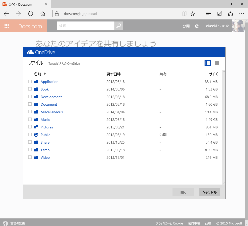Open Docs.com settings gear
Screen dimensions: 248x226
click(x=196, y=26)
